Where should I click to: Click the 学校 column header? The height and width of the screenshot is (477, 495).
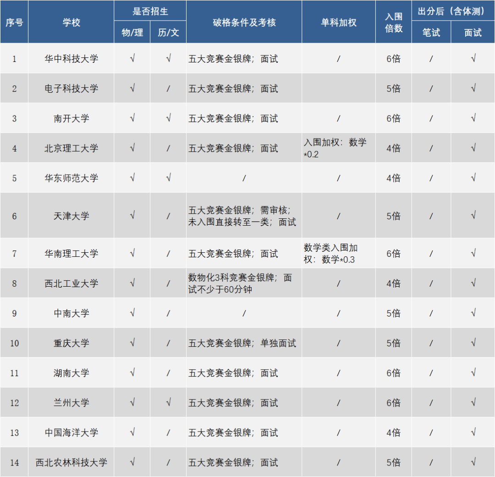[71, 22]
